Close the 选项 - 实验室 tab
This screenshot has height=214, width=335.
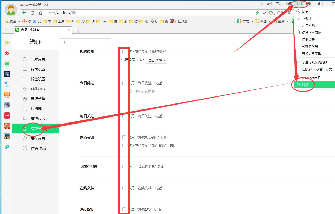(69, 30)
